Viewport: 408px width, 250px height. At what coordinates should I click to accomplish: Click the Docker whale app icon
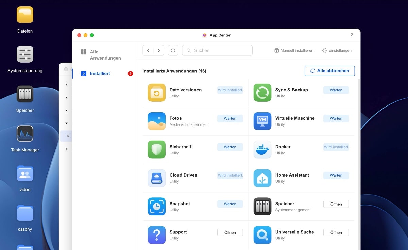(x=262, y=150)
